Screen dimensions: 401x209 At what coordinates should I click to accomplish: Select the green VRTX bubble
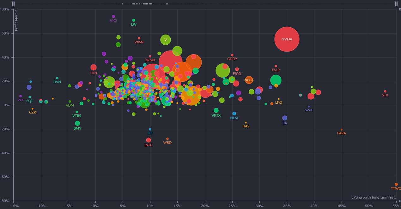[x=216, y=110]
